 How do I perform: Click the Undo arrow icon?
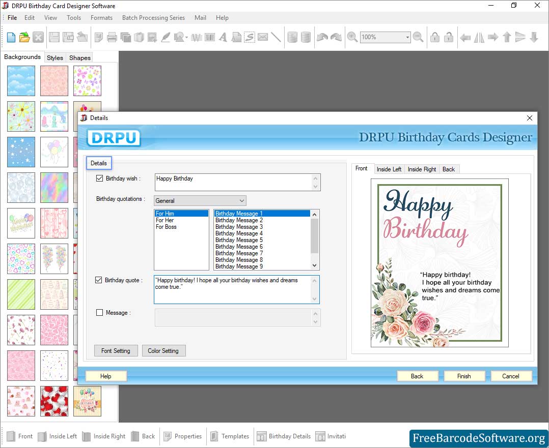coord(322,37)
